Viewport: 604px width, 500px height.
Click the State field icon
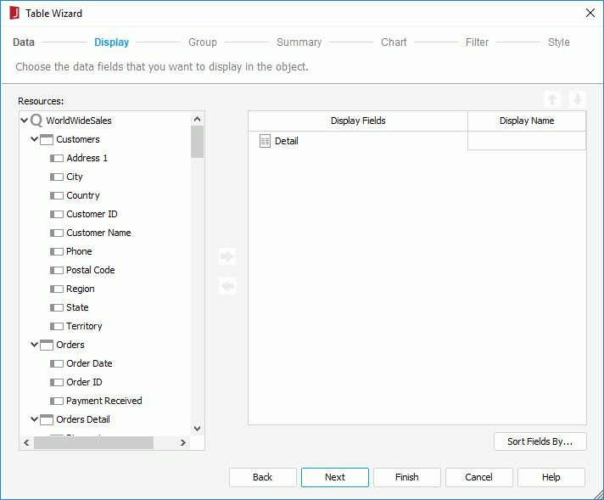pyautogui.click(x=57, y=307)
